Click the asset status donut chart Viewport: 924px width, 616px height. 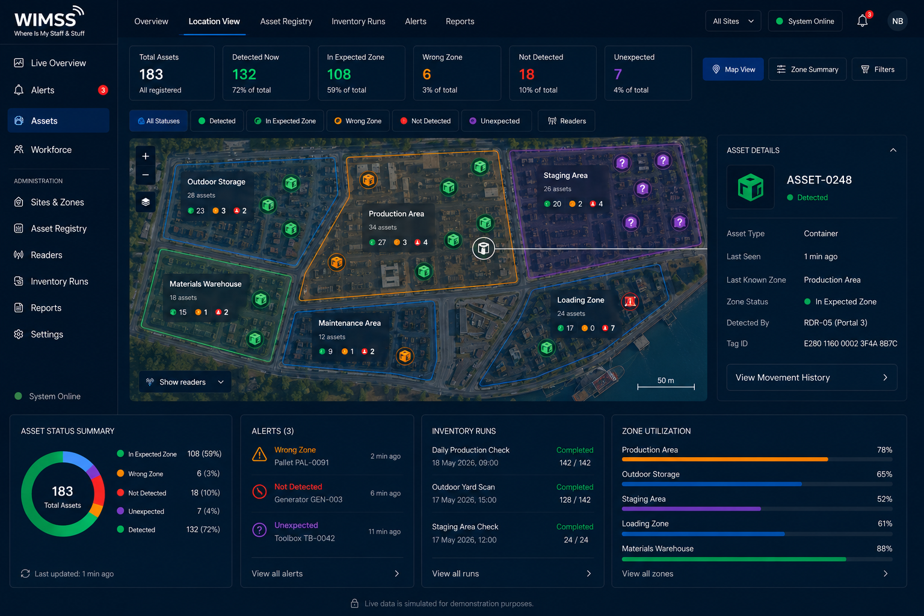[x=63, y=494]
